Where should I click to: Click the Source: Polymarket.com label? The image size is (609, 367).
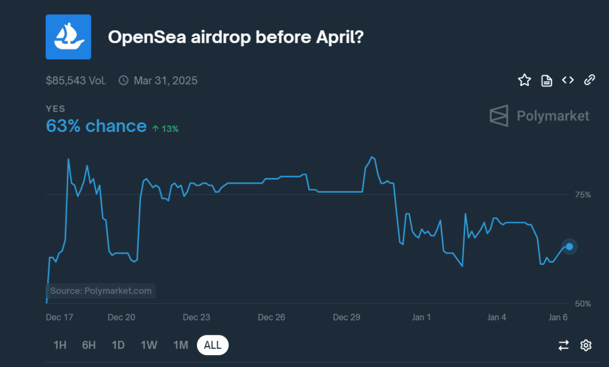pyautogui.click(x=101, y=291)
